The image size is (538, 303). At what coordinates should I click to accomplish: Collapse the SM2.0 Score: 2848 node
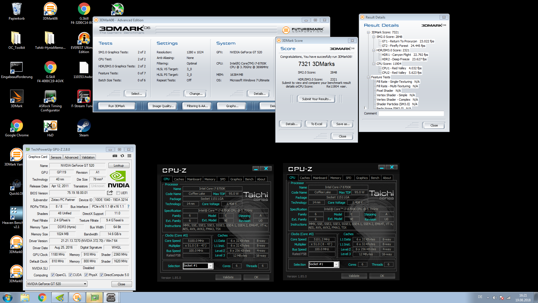(374, 37)
